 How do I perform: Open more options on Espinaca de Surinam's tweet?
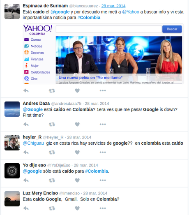pos(103,90)
